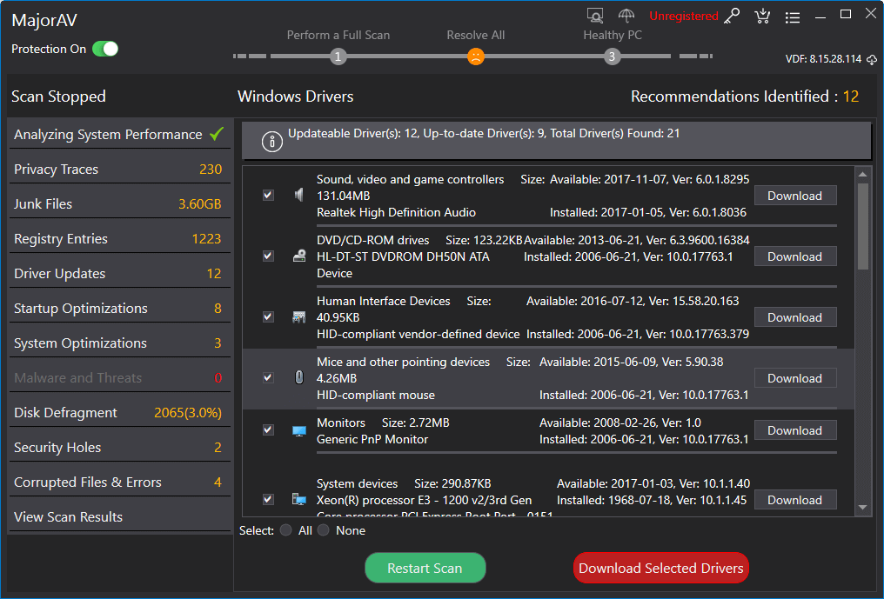Uncheck the Realtek High Definition Audio checkbox

coord(268,195)
